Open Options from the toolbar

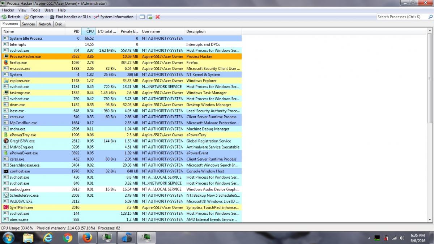pos(34,17)
